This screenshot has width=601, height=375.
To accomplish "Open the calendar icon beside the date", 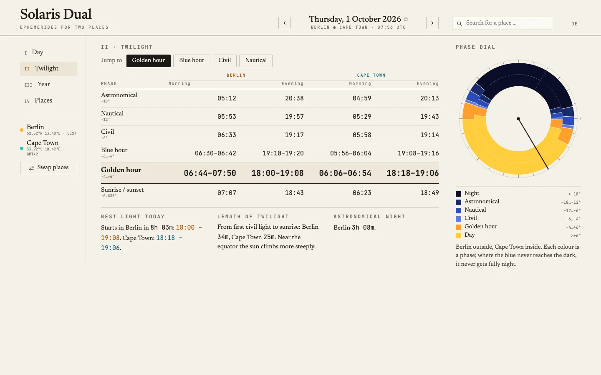I will tap(406, 19).
